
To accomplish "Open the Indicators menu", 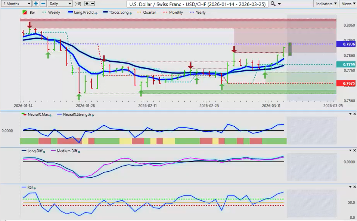I will click(326, 3).
